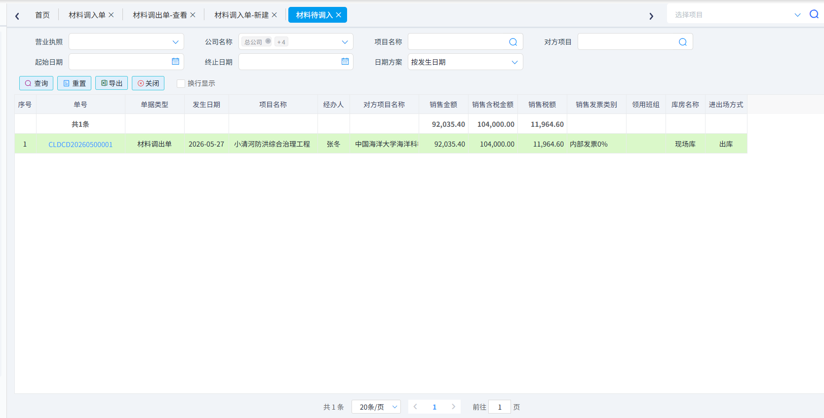
Task: Go to the previous results page
Action: [x=416, y=407]
